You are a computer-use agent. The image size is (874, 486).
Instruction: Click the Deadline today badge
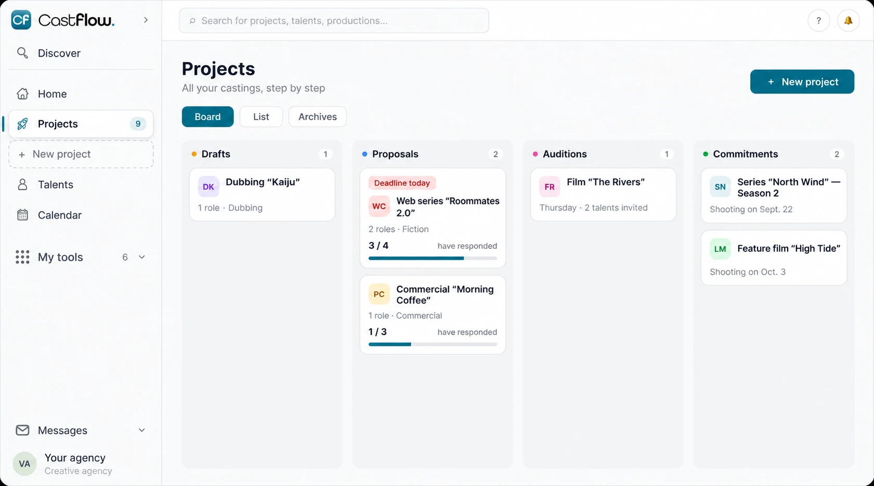[402, 183]
